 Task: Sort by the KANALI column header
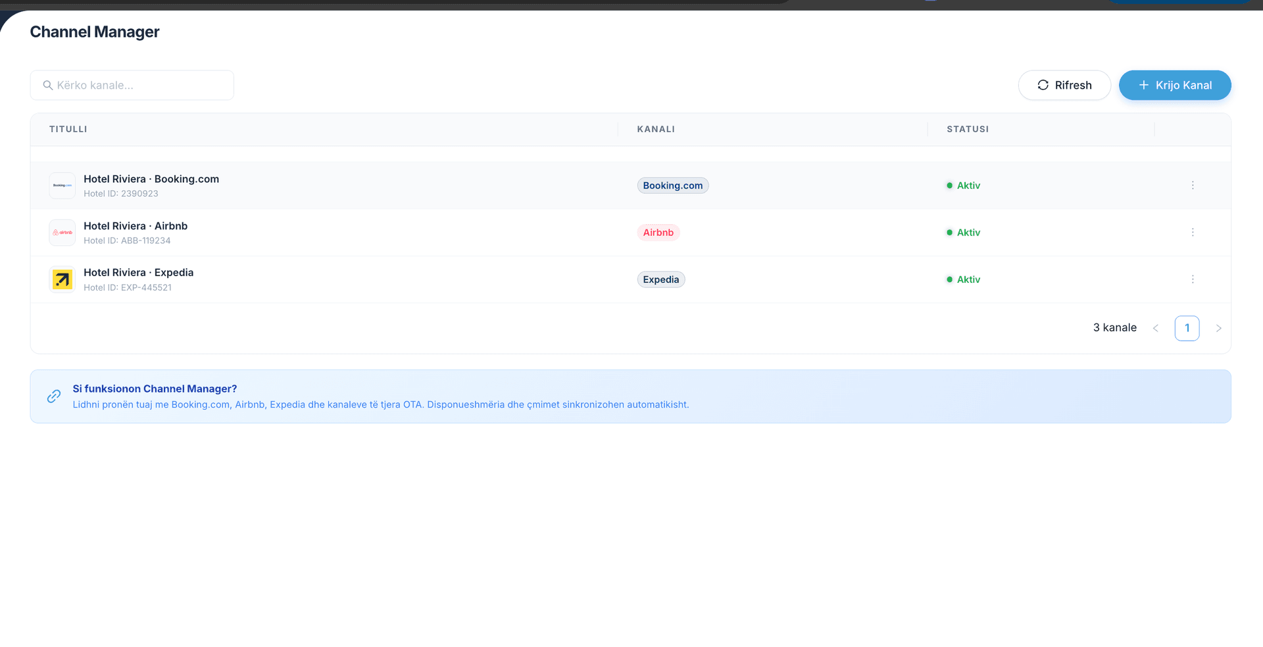click(656, 130)
